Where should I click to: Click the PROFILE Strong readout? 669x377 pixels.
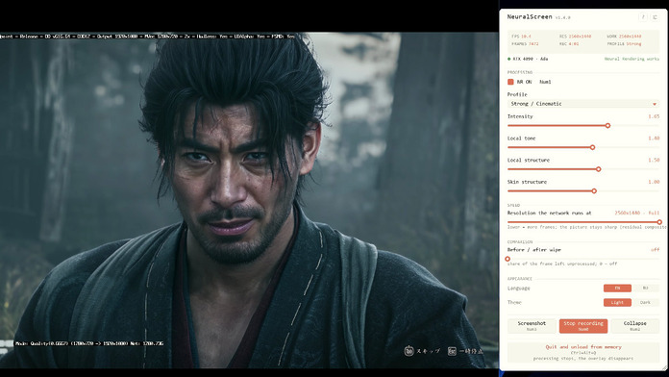(x=624, y=43)
